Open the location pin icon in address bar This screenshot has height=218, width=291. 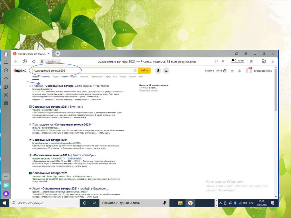(223, 61)
